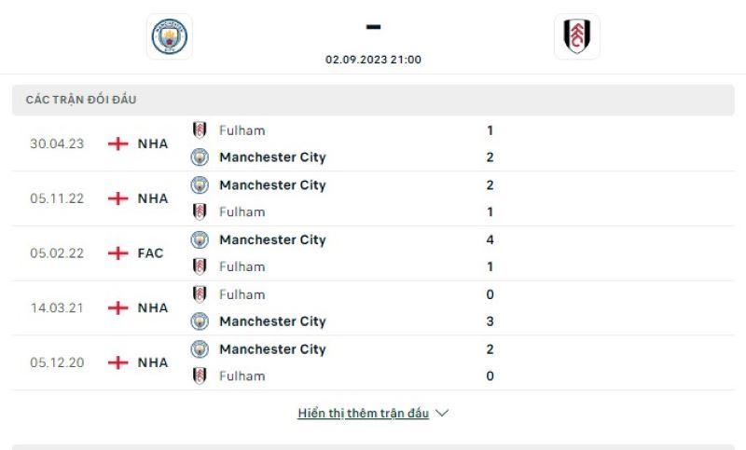Image resolution: width=746 pixels, height=450 pixels.
Task: Click Manchester City logo in 05.12.20 match
Action: coord(200,349)
